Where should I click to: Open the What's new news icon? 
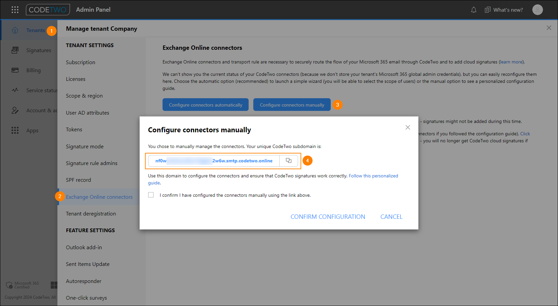[x=488, y=10]
